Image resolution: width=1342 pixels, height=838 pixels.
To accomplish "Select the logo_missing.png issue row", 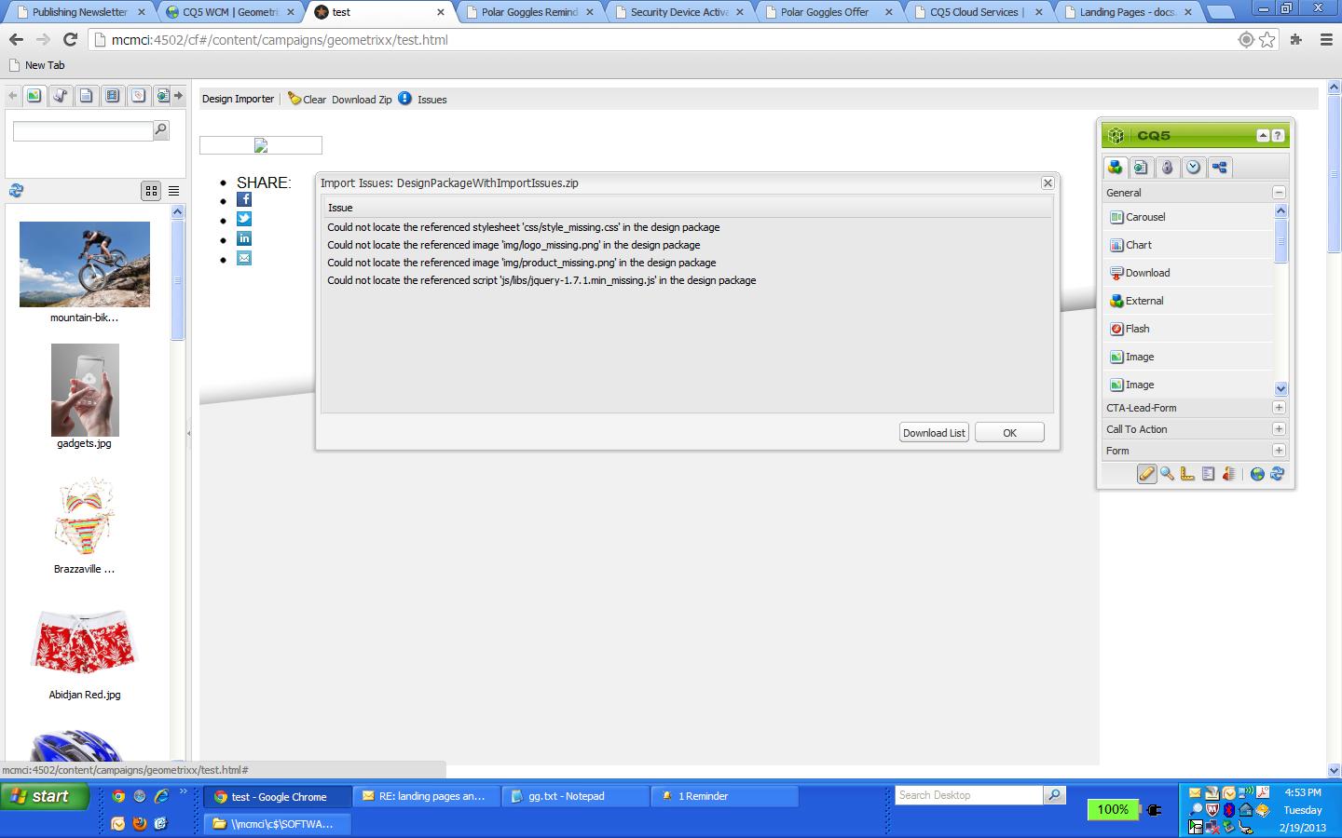I will click(x=687, y=245).
